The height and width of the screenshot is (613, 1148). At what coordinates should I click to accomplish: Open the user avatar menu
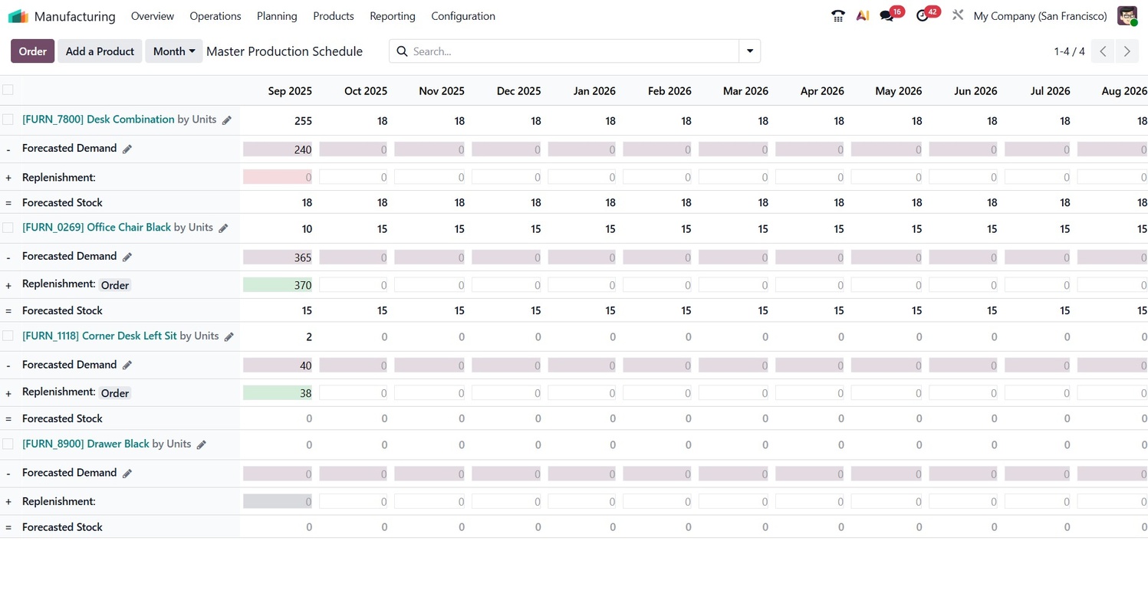point(1127,15)
